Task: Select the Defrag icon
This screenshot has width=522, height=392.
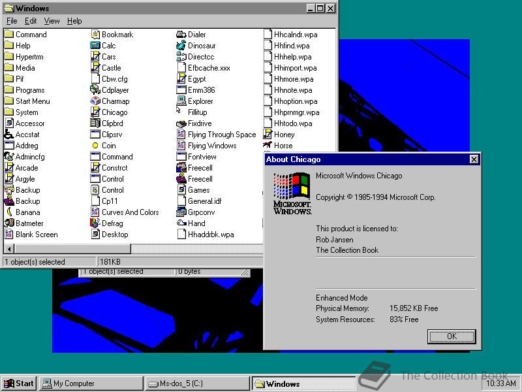Action: [x=95, y=223]
